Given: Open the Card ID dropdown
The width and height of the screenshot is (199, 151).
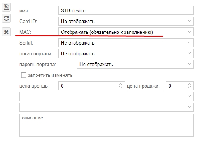Looking at the screenshot, I should tap(126, 21).
